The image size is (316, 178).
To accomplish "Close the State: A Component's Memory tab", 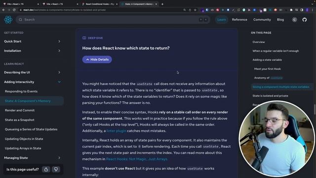I will [x=156, y=4].
